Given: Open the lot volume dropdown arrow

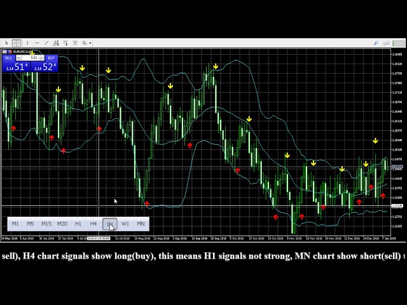Looking at the screenshot, I should pyautogui.click(x=43, y=58).
